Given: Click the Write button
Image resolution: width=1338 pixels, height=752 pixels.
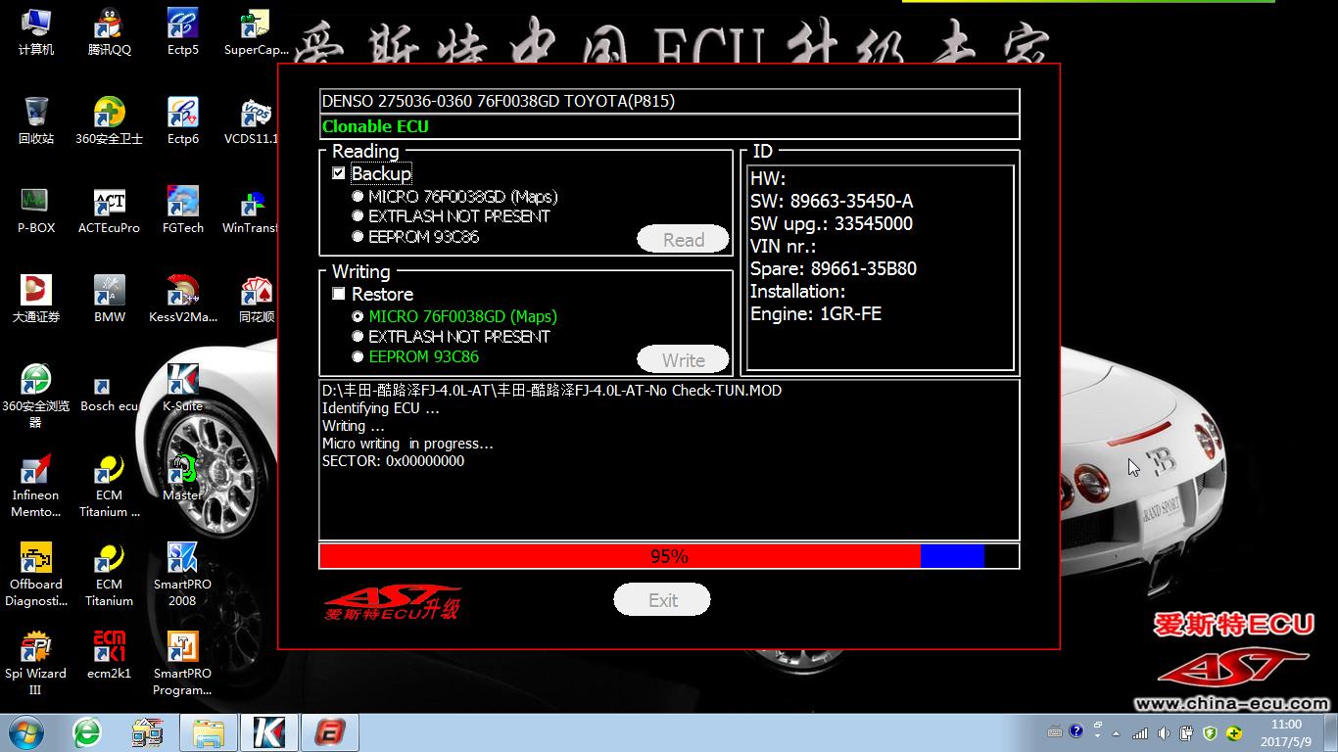Looking at the screenshot, I should 683,360.
